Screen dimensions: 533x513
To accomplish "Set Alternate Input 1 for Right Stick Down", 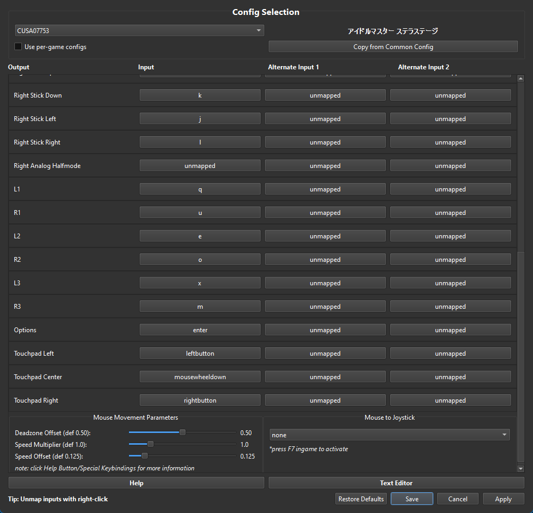I will click(x=325, y=95).
